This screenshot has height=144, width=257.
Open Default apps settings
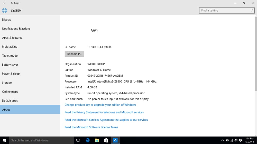pos(30,100)
